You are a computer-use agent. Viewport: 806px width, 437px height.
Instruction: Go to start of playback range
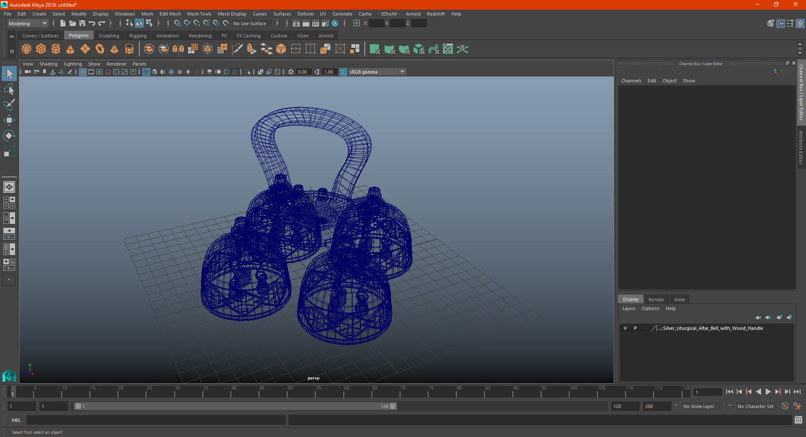(x=730, y=392)
